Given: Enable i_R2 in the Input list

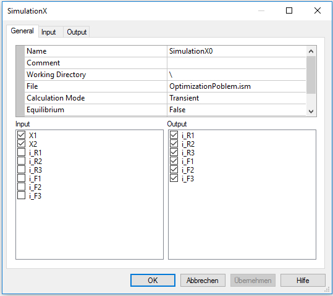Looking at the screenshot, I should [22, 161].
